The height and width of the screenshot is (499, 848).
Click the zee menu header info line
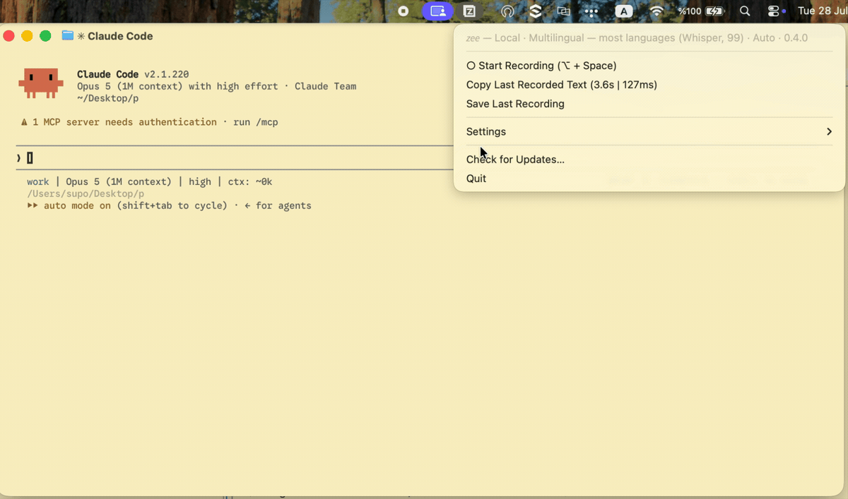pyautogui.click(x=637, y=38)
